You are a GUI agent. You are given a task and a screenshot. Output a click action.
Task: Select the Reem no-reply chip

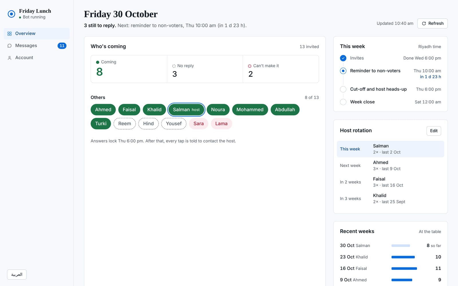[125, 124]
